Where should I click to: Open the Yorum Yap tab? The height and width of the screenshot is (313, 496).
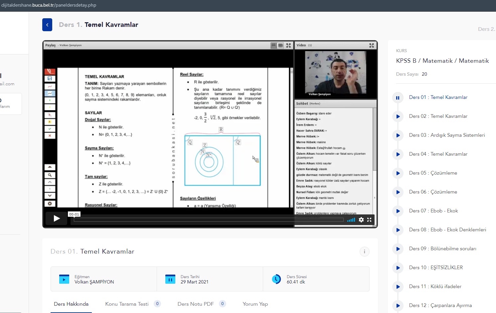pos(255,304)
